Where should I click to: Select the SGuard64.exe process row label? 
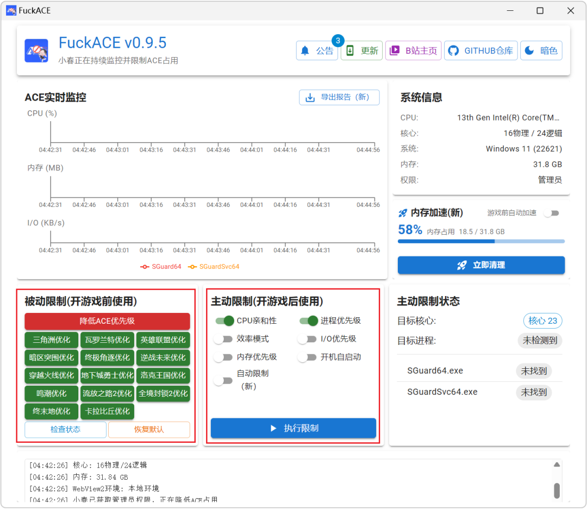[435, 371]
